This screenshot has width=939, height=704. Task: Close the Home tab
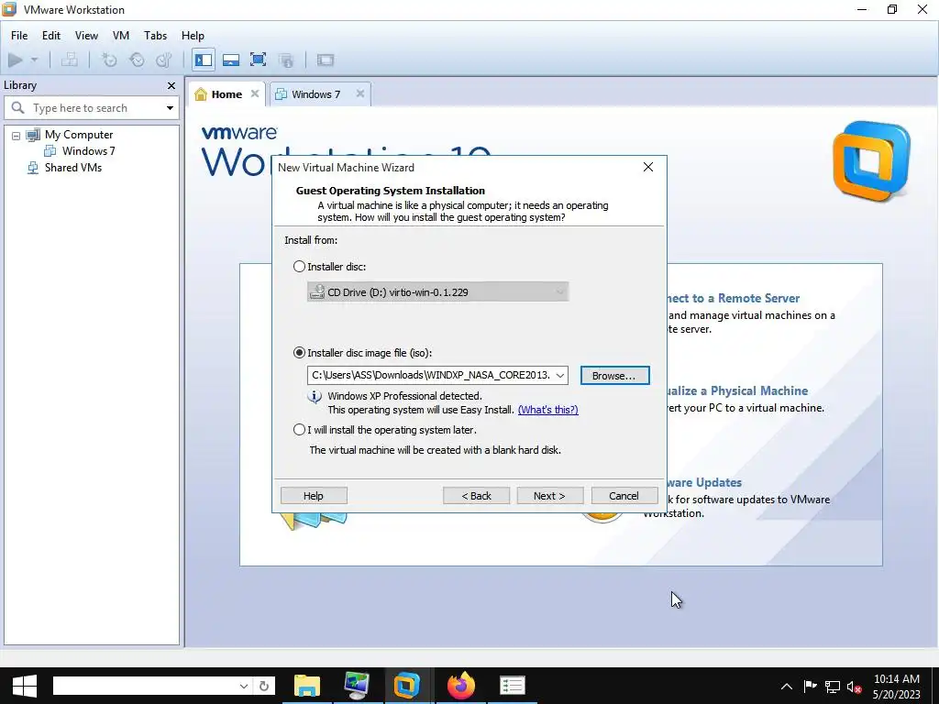coord(255,93)
